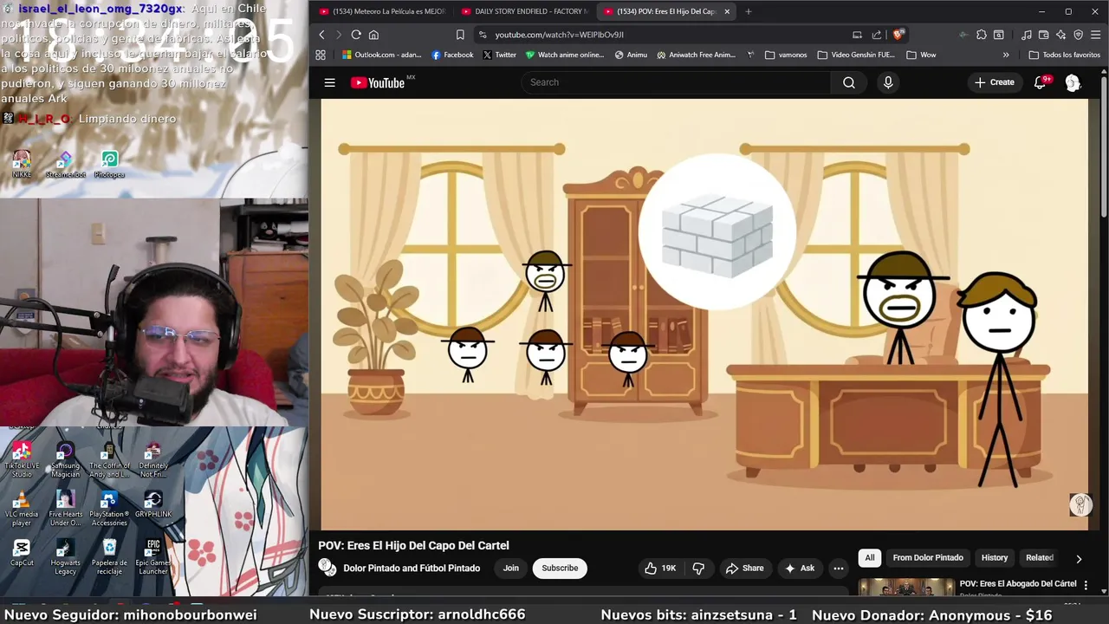This screenshot has height=624, width=1109.
Task: Open Samsung Magician desktop shortcut
Action: (65, 459)
